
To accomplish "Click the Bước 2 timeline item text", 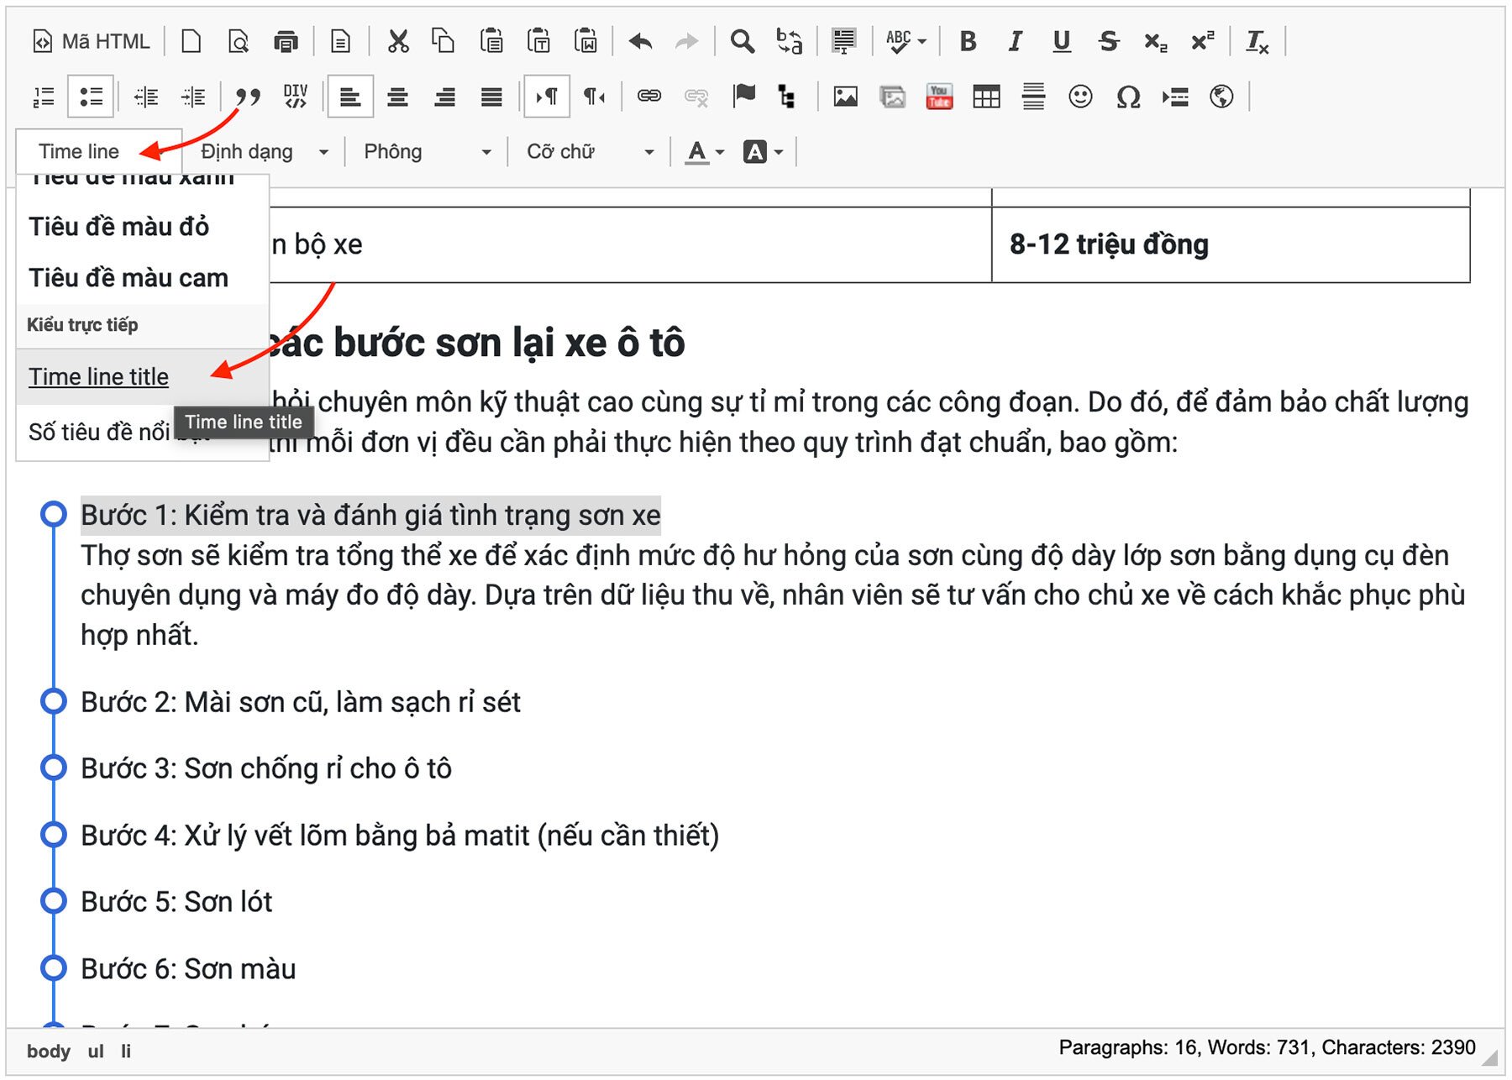I will pos(300,702).
